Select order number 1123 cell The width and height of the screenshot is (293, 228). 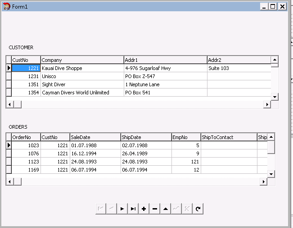point(26,162)
